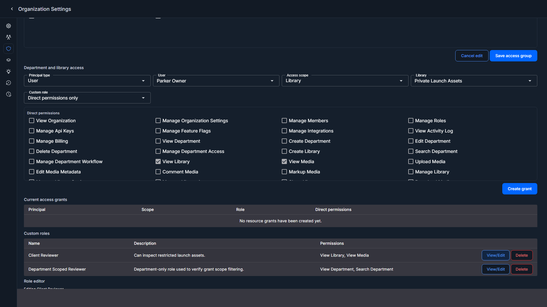This screenshot has height=307, width=547.
Task: Open the lightbulb section in sidebar
Action: click(x=9, y=71)
